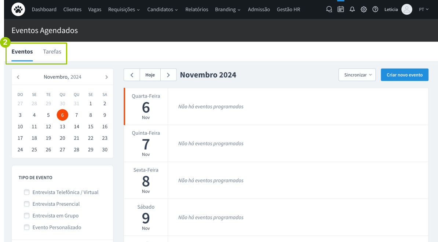The image size is (438, 242).
Task: Open the chat messages icon
Action: (329, 10)
